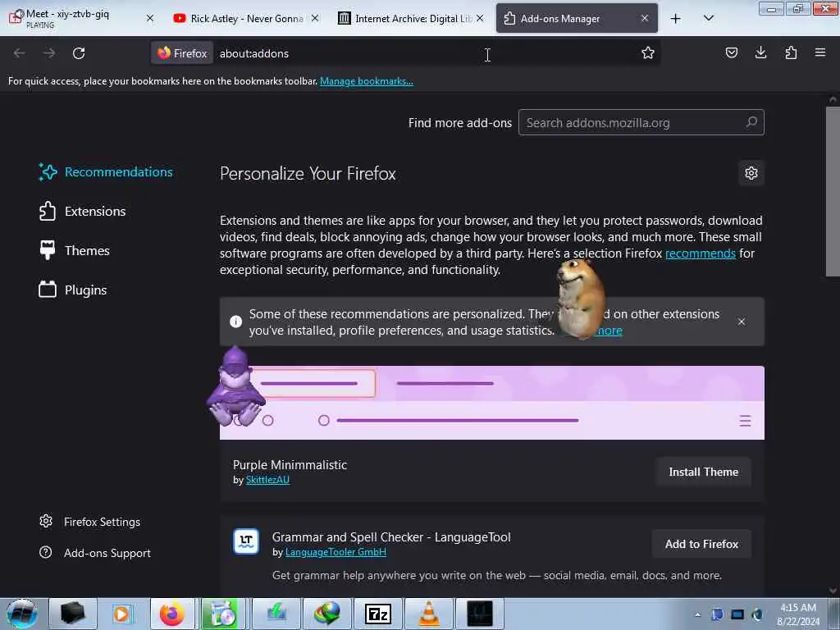This screenshot has height=630, width=840.
Task: Click the taskbar clock showing 4:15 AM
Action: 798,614
